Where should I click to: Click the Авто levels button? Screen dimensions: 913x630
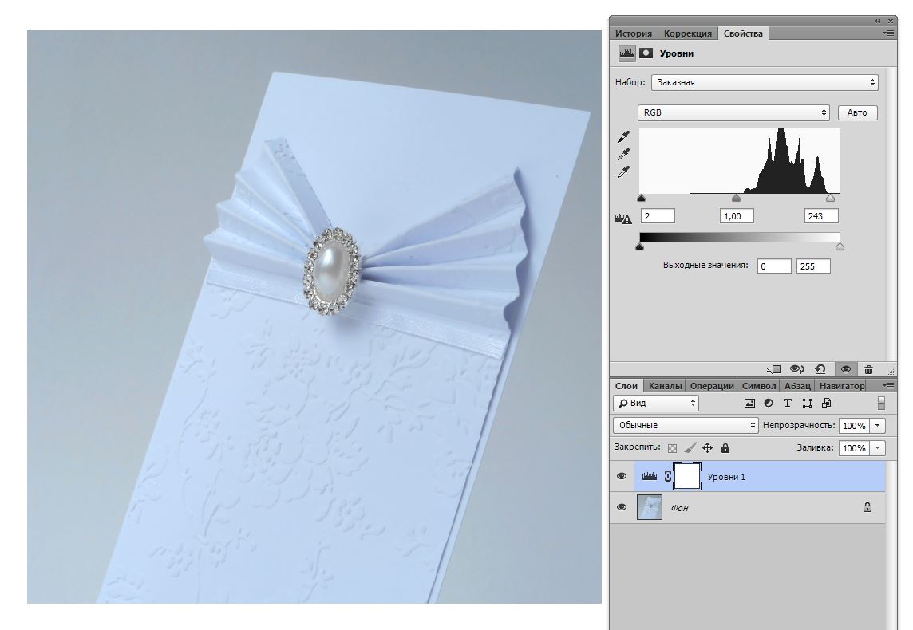tap(857, 112)
